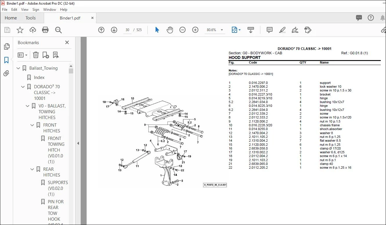Add a sticky note comment
The width and height of the screenshot is (386, 225).
coord(270,30)
